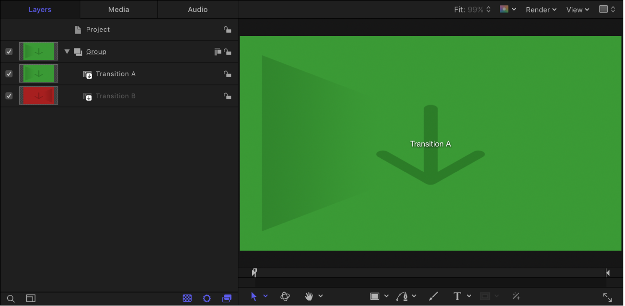Viewport: 625px width, 306px height.
Task: Select the Text tool
Action: pyautogui.click(x=457, y=296)
